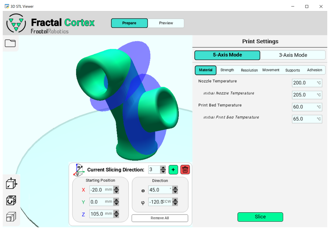This screenshot has width=330, height=230.
Task: Increase Y starting position value
Action: coord(116,200)
